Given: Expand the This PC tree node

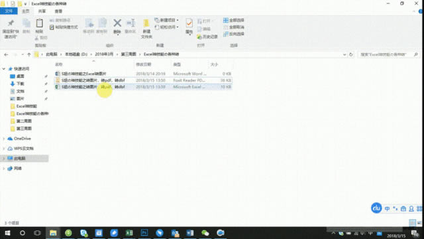Looking at the screenshot, I should pyautogui.click(x=4, y=158).
